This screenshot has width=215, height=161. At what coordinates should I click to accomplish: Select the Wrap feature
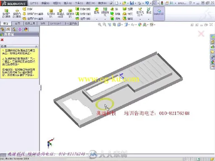tap(128, 9)
